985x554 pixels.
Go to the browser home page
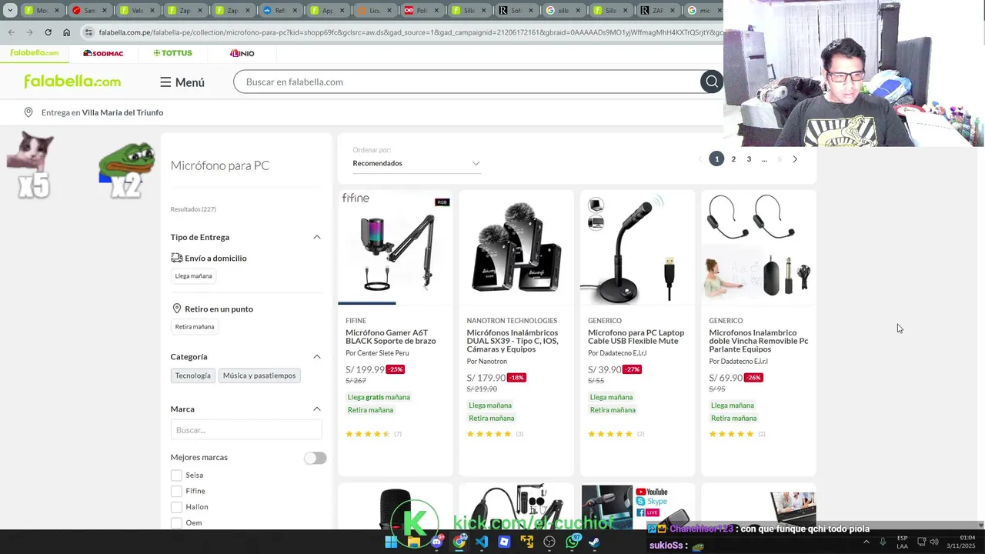click(66, 32)
